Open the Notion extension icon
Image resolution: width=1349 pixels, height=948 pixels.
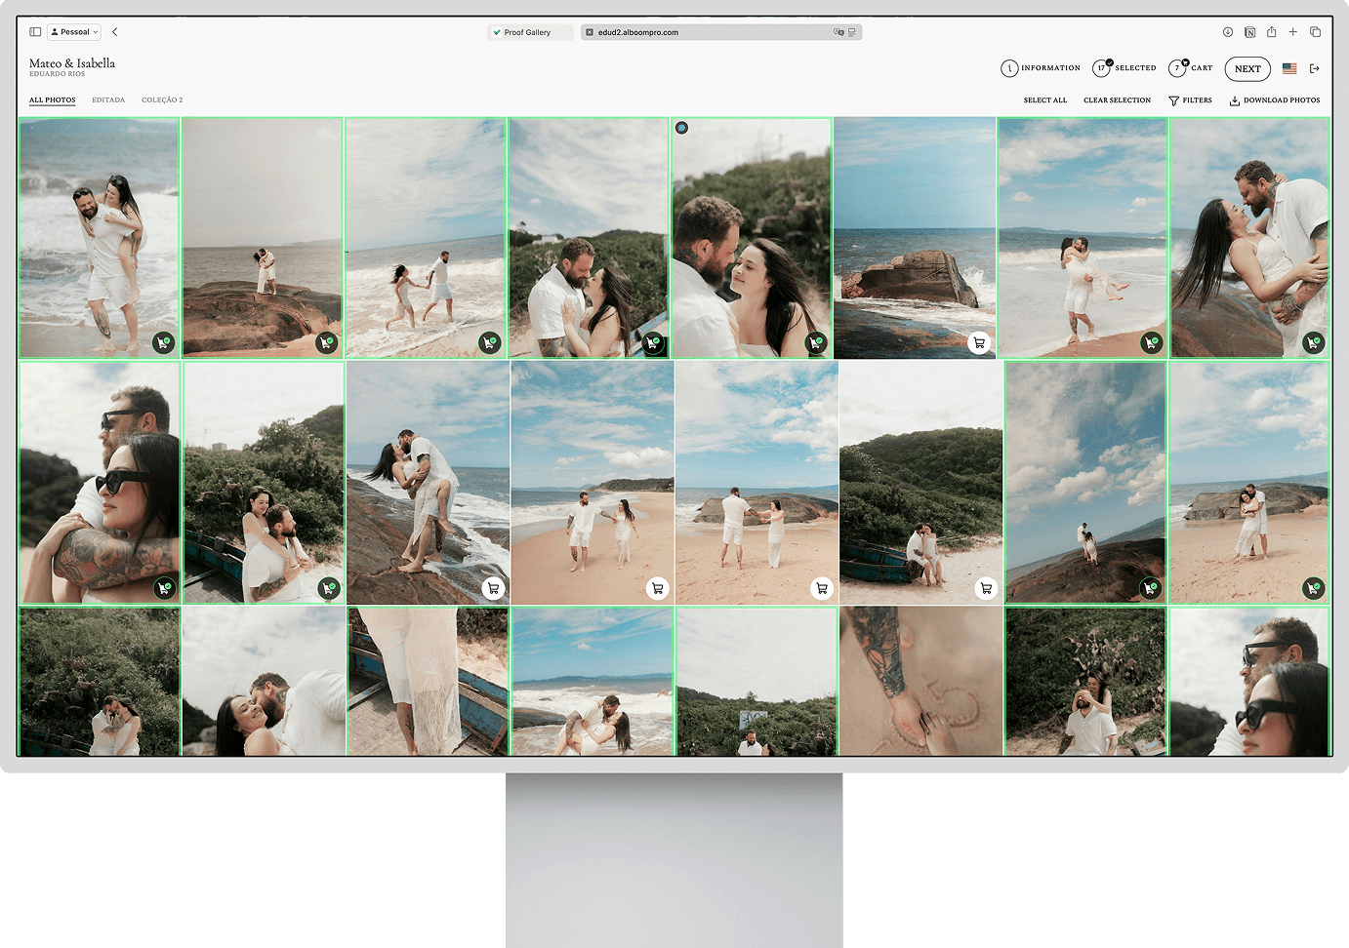click(x=1249, y=32)
